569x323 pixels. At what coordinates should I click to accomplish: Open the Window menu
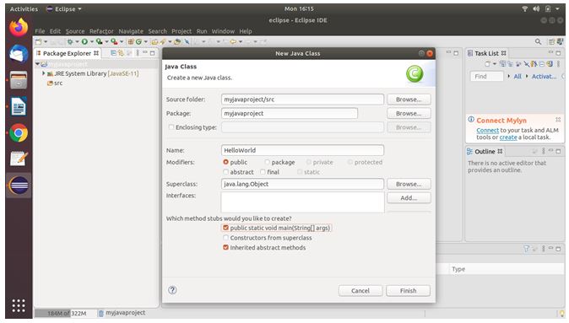[x=223, y=31]
